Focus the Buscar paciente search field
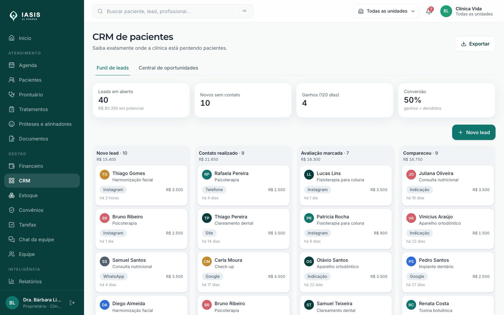 pyautogui.click(x=173, y=11)
